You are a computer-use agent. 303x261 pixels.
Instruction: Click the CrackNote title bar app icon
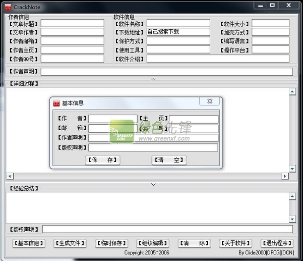point(8,8)
